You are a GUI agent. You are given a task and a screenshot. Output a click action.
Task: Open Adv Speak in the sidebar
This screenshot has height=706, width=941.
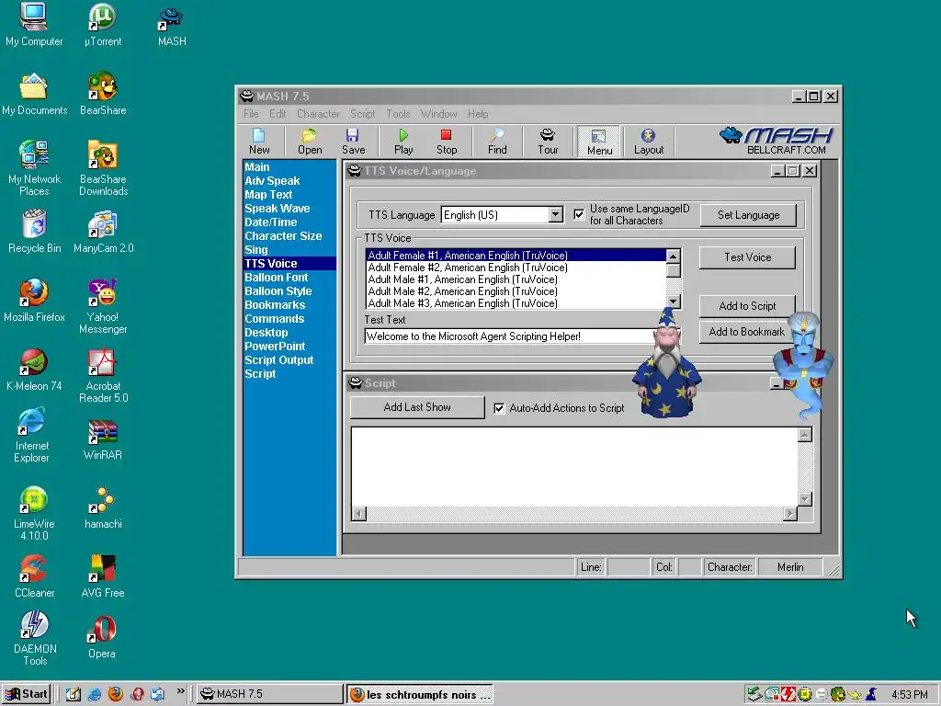pyautogui.click(x=272, y=181)
